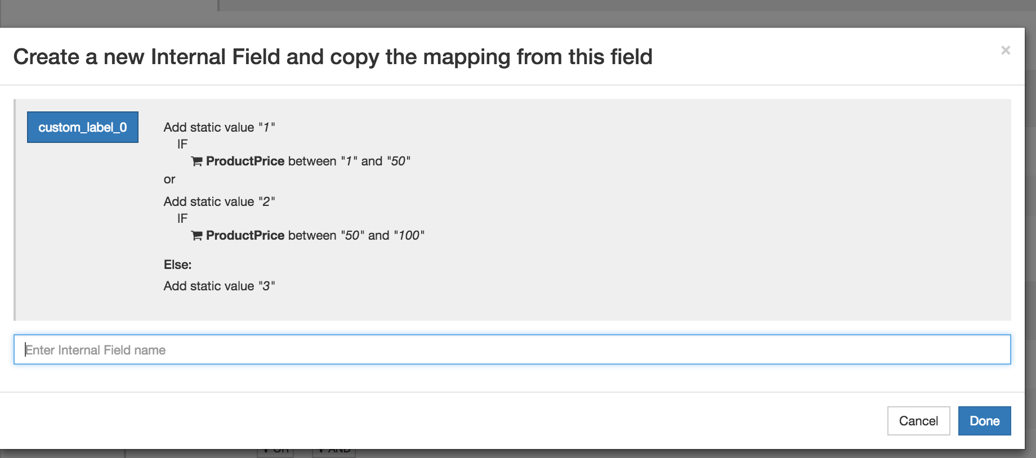This screenshot has height=458, width=1036.
Task: Click the cart icon before the 1–50 price rule
Action: [x=197, y=161]
